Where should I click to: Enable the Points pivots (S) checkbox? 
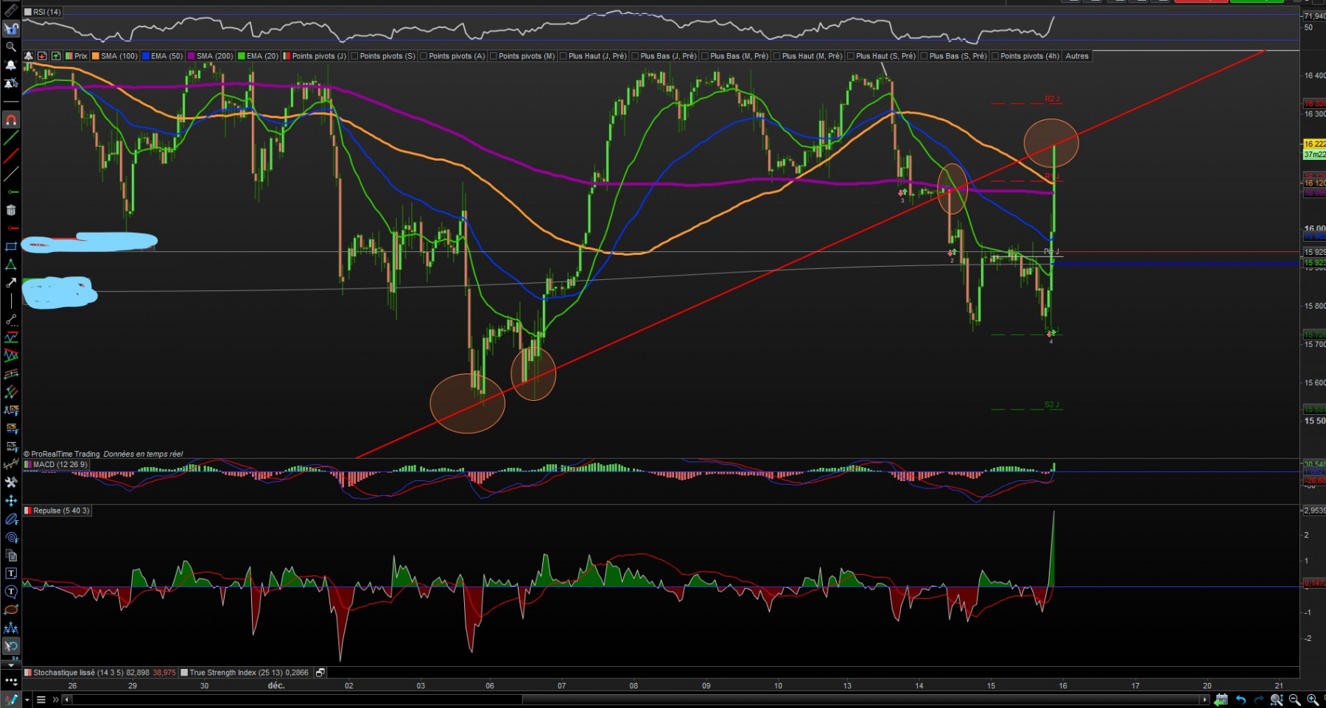[355, 56]
